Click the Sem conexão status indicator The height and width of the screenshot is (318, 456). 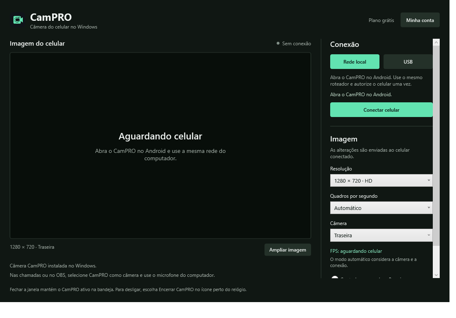[x=294, y=43]
